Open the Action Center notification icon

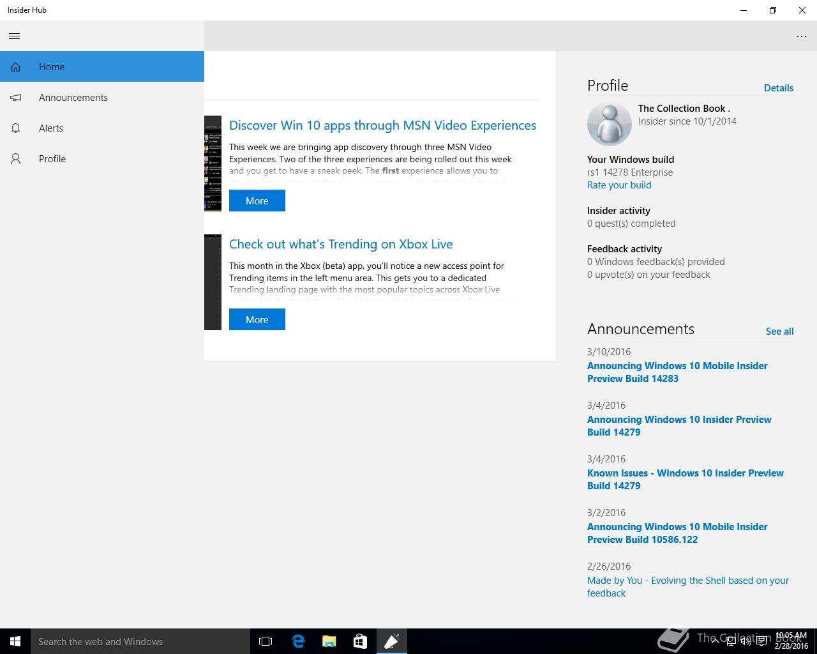pos(762,641)
